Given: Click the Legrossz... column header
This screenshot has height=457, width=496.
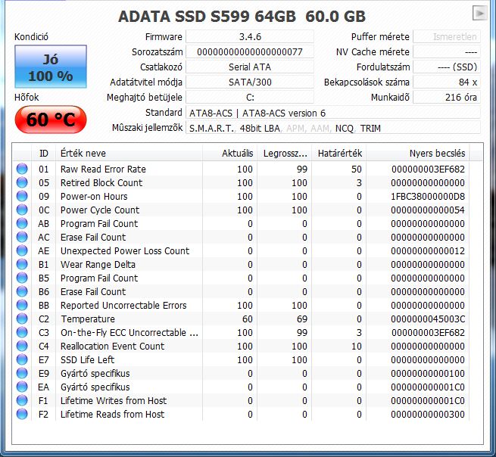Looking at the screenshot, I should pyautogui.click(x=285, y=154).
